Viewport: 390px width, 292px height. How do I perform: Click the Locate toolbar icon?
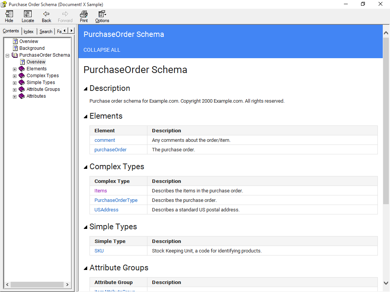point(27,14)
